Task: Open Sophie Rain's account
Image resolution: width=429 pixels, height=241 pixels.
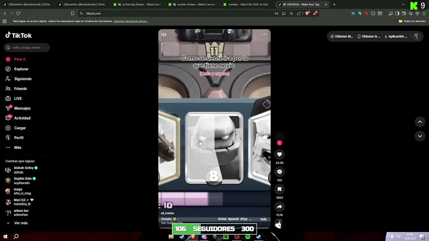Action: point(20,181)
